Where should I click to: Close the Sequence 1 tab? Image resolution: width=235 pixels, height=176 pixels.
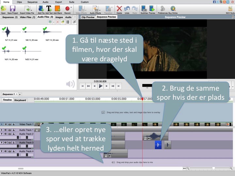coord(17,94)
